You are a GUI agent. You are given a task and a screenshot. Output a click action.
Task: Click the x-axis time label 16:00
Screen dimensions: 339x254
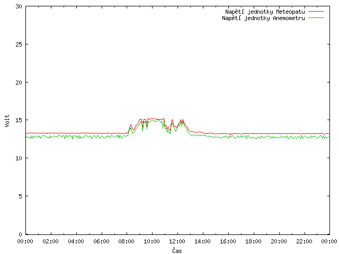[228, 241]
